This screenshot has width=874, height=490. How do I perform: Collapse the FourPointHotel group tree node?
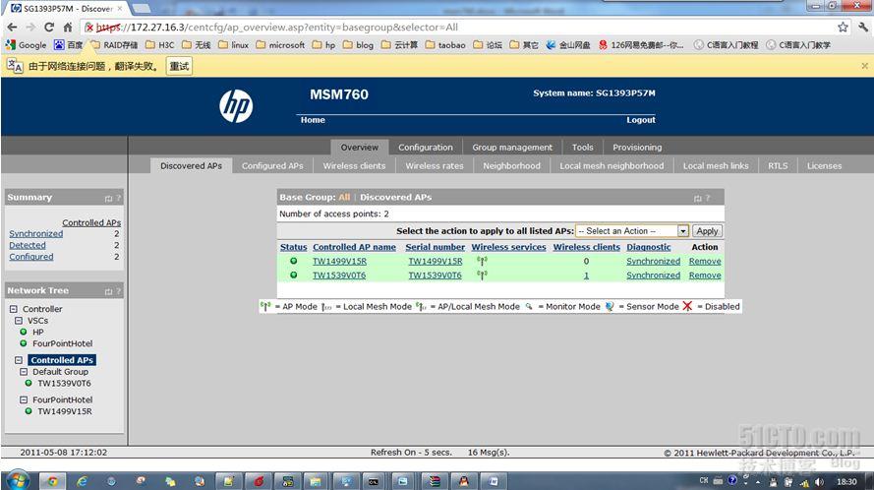(24, 399)
